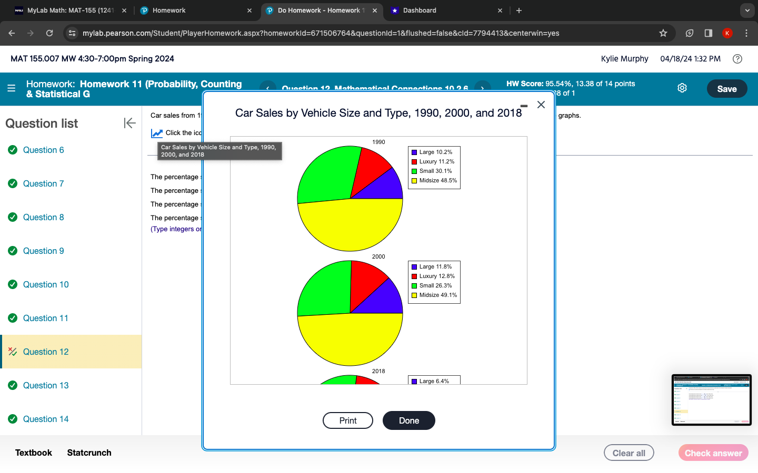Reload the page in the browser
Image resolution: width=758 pixels, height=473 pixels.
pyautogui.click(x=49, y=33)
